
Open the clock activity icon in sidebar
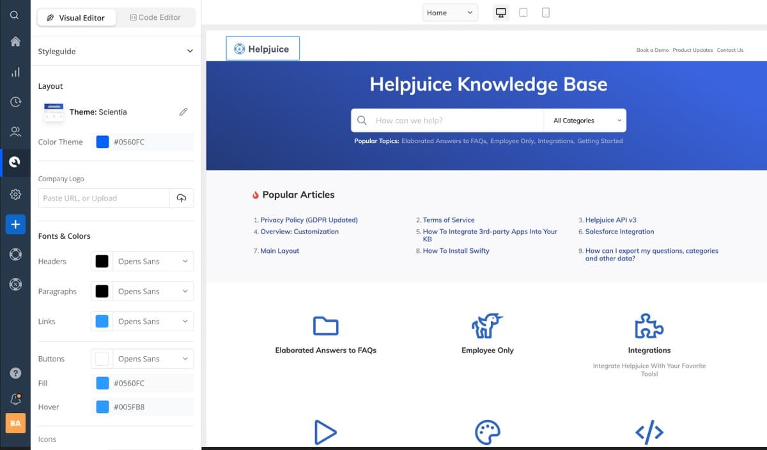[15, 102]
